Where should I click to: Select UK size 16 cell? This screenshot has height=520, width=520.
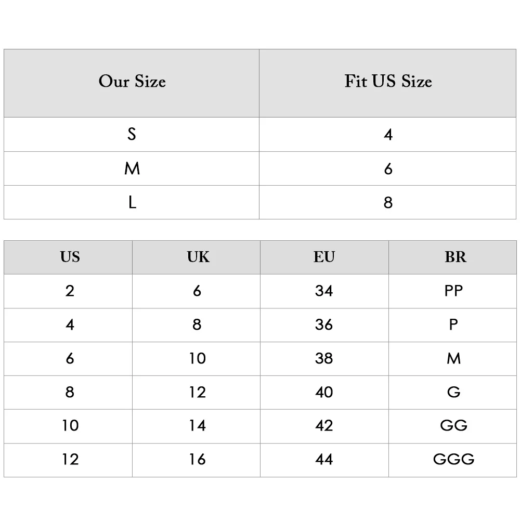[197, 459]
